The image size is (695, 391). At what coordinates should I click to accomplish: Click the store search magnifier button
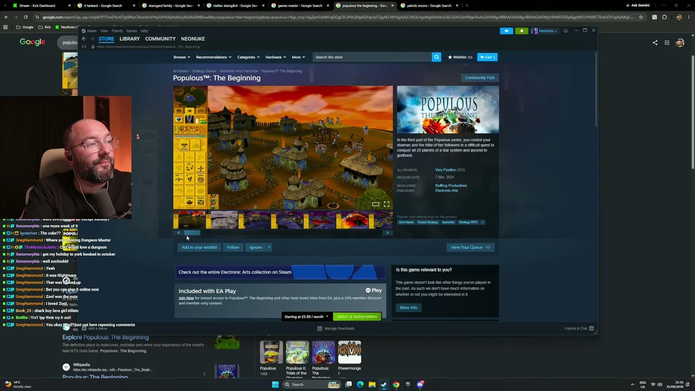tap(436, 57)
